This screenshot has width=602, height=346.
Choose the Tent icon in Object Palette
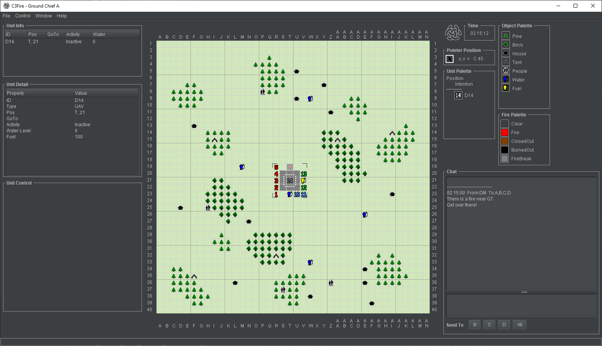pyautogui.click(x=506, y=62)
